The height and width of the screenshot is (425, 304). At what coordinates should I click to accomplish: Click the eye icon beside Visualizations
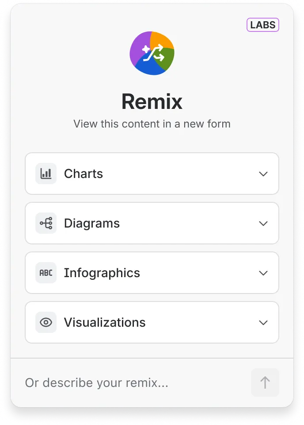click(x=46, y=322)
